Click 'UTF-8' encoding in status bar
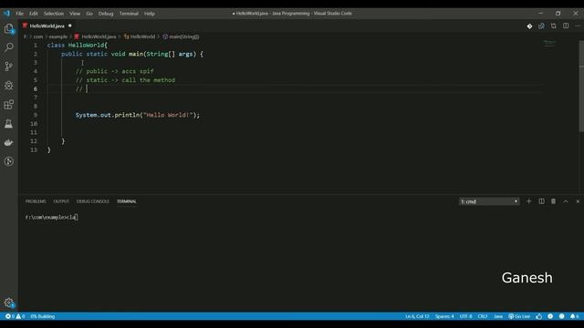 [466, 316]
